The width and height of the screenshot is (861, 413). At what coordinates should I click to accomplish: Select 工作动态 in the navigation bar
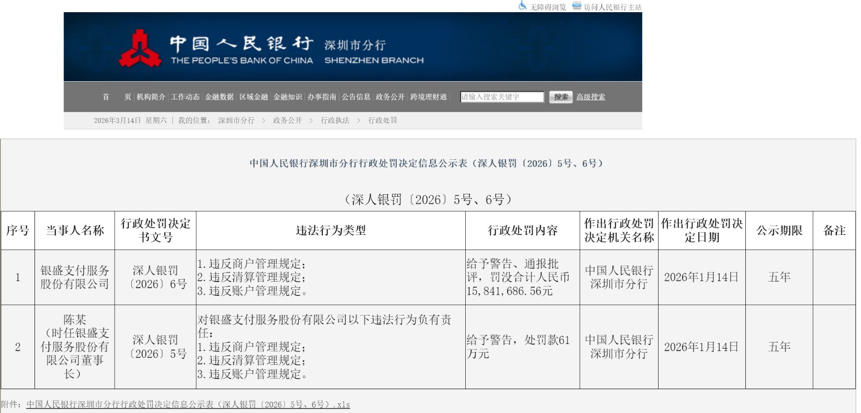[185, 97]
